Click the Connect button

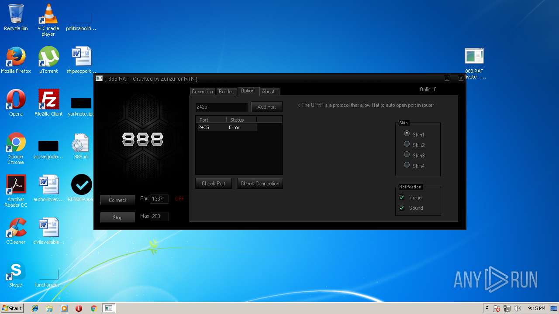click(117, 200)
